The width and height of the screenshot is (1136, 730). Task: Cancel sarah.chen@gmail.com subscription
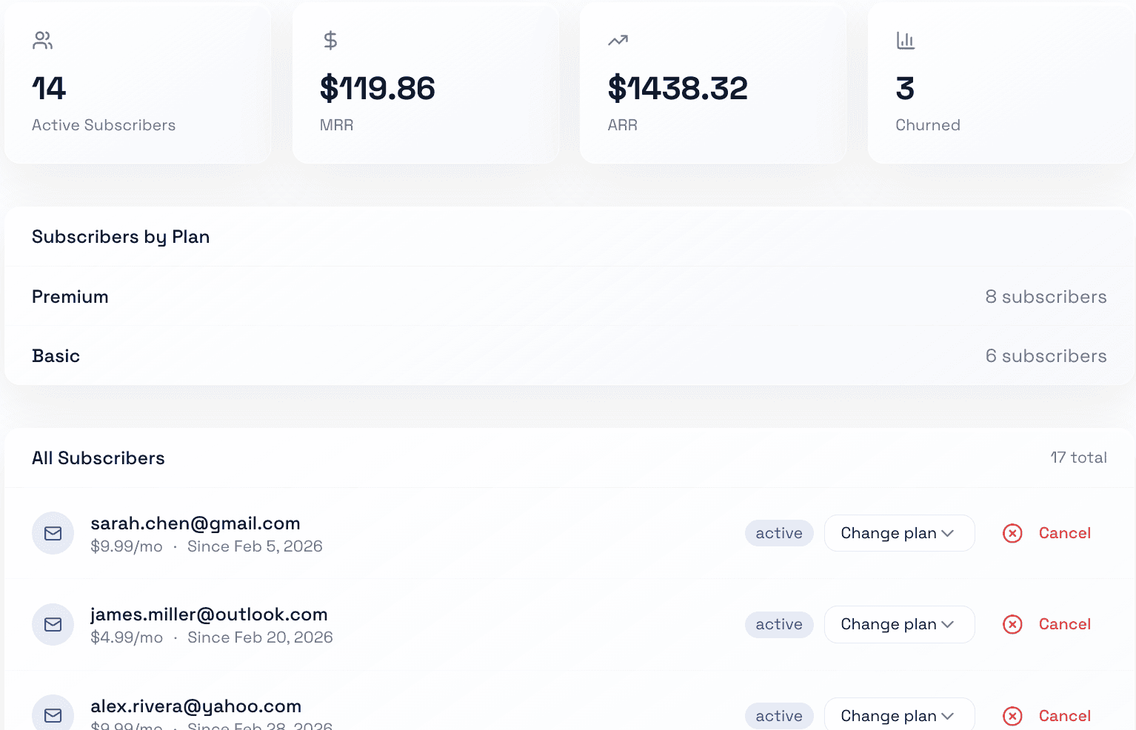[x=1048, y=533]
